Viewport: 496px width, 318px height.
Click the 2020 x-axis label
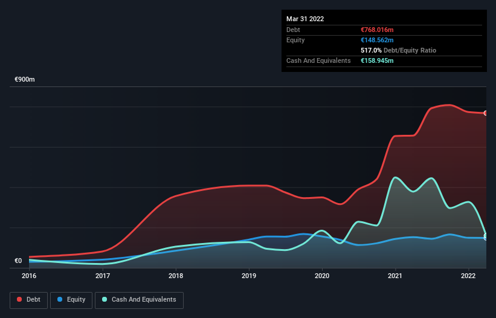[321, 276]
